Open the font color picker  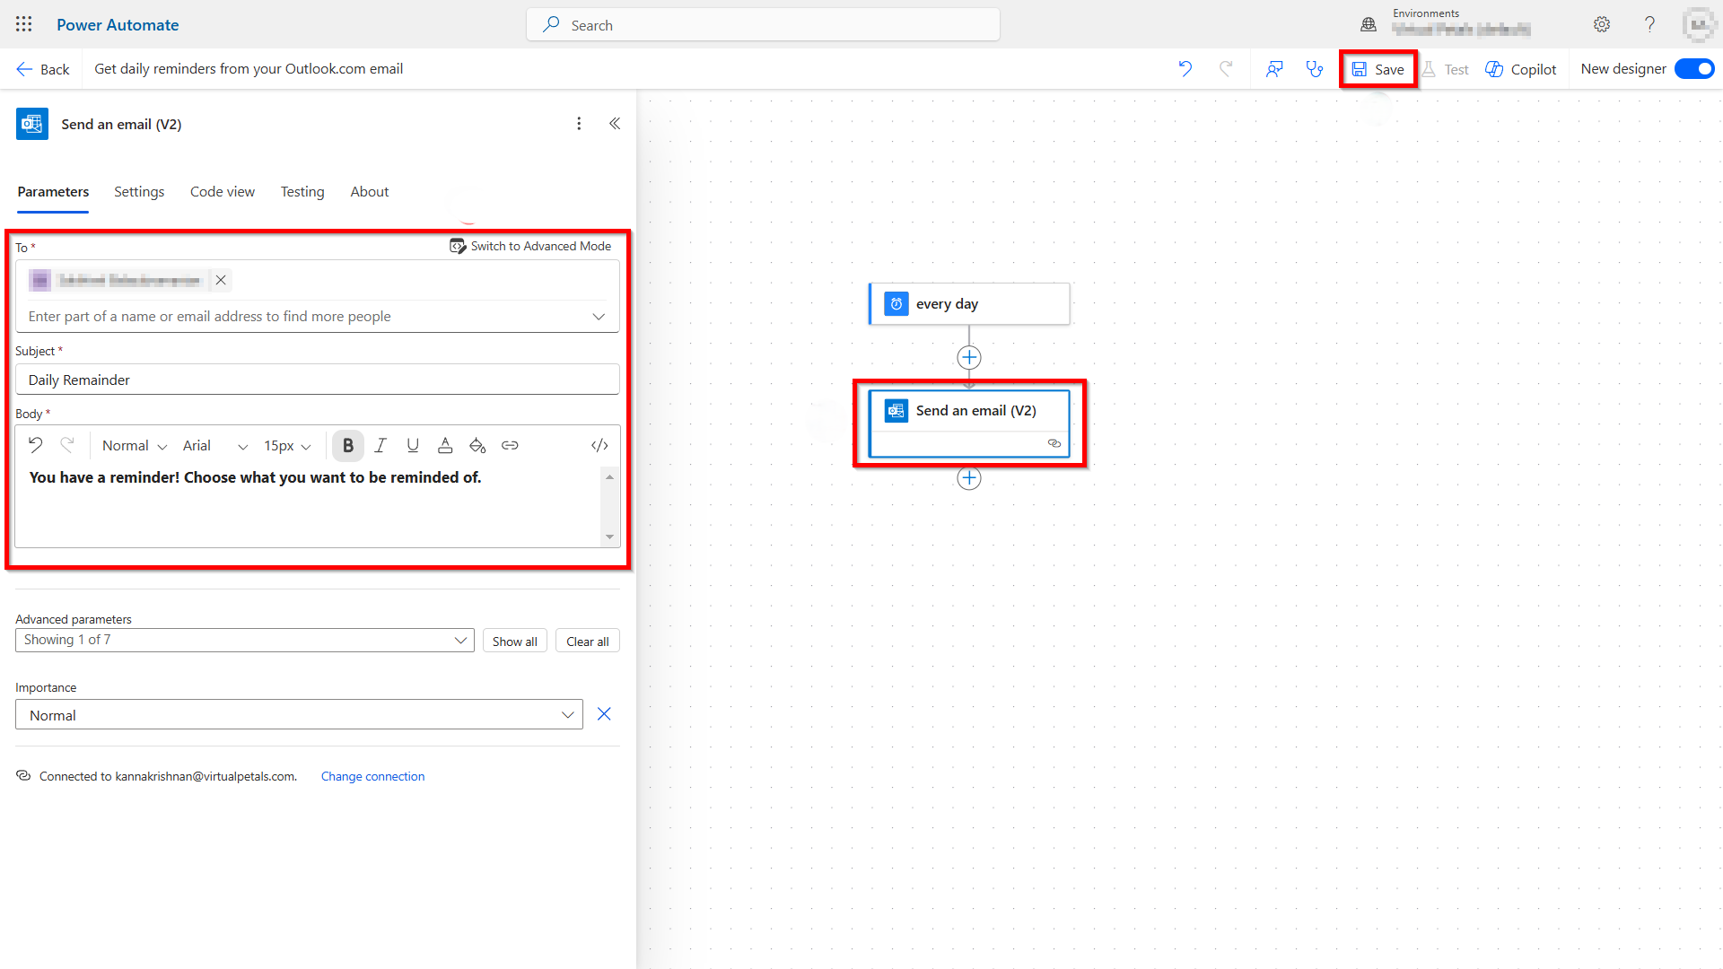(445, 445)
